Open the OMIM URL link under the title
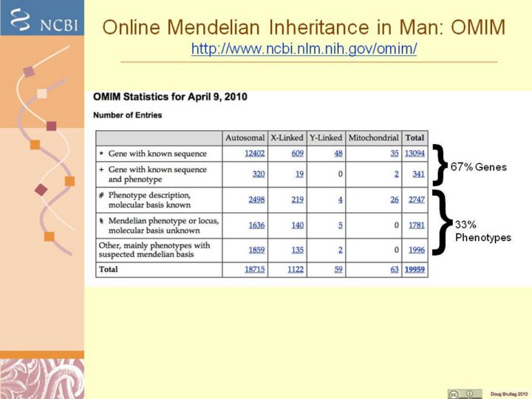This screenshot has width=532, height=399. [304, 50]
